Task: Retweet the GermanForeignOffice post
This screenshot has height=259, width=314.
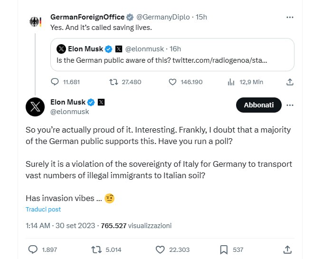Action: (x=114, y=82)
